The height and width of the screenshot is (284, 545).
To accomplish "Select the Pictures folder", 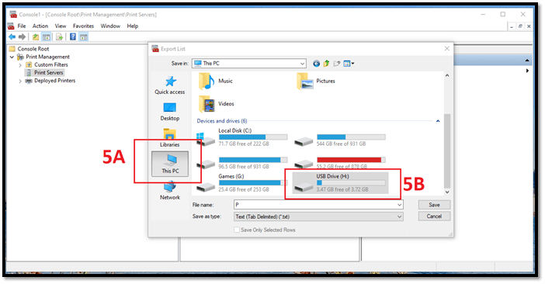I will click(316, 81).
